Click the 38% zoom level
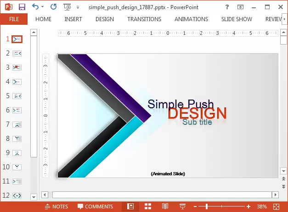288x212 pixels. click(x=262, y=206)
